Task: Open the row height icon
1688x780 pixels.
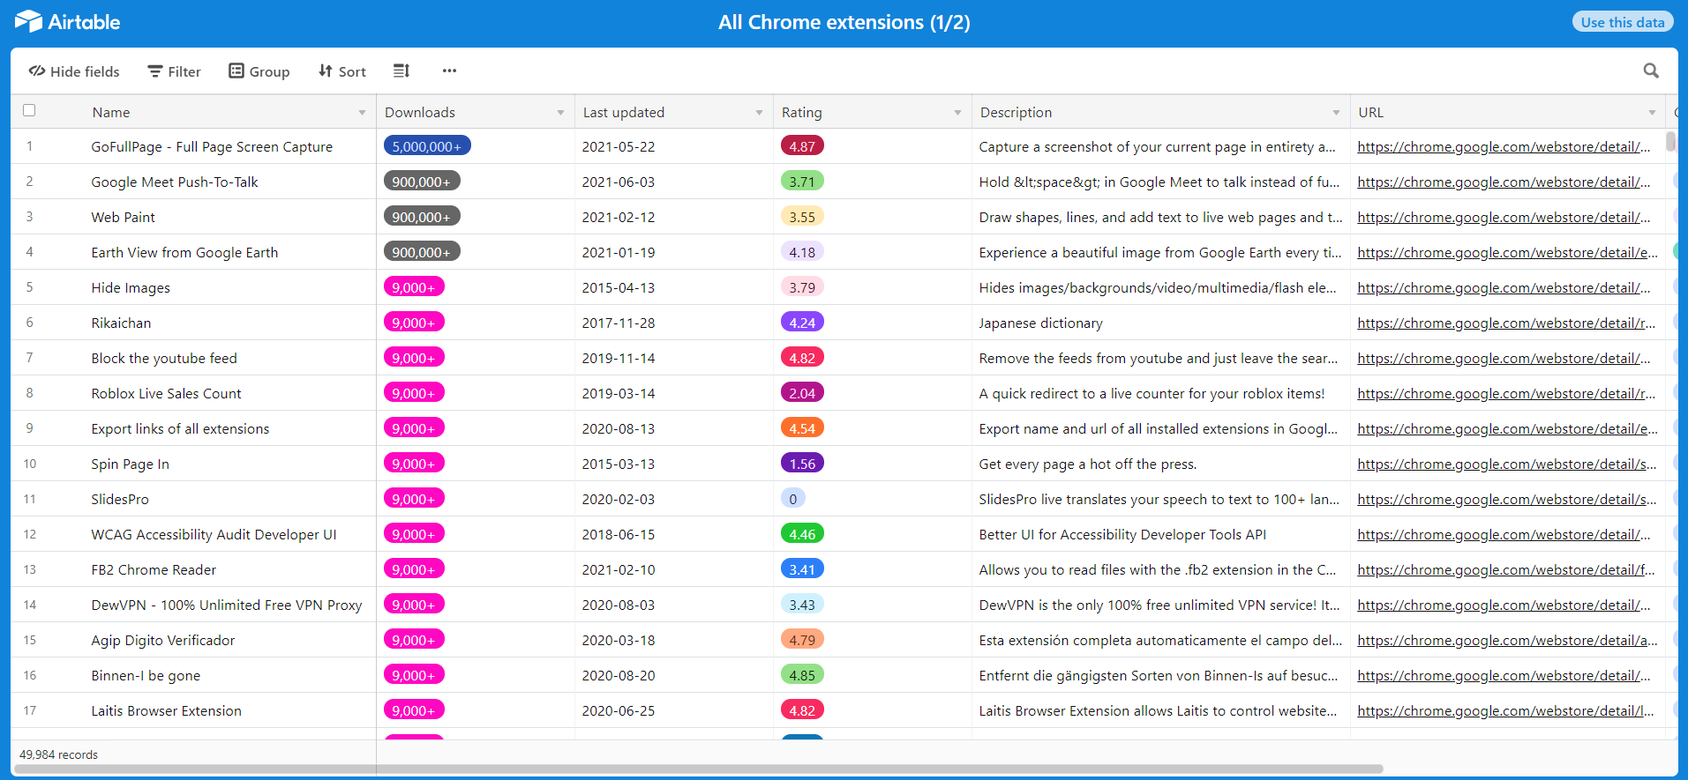Action: coord(401,71)
